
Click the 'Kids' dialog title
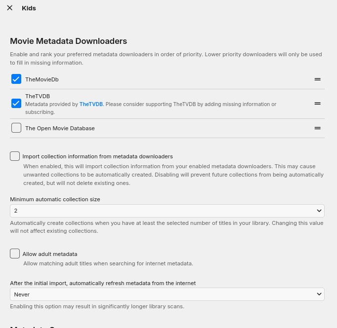[29, 8]
